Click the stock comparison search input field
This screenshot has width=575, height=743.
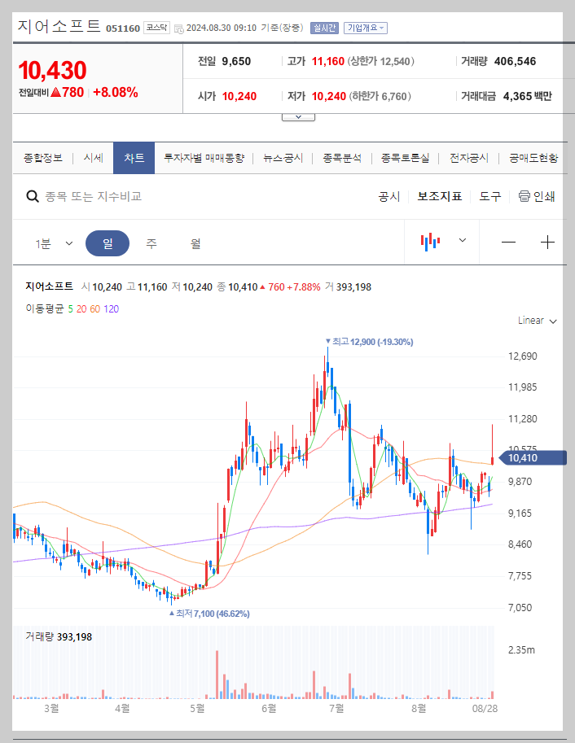click(x=122, y=197)
